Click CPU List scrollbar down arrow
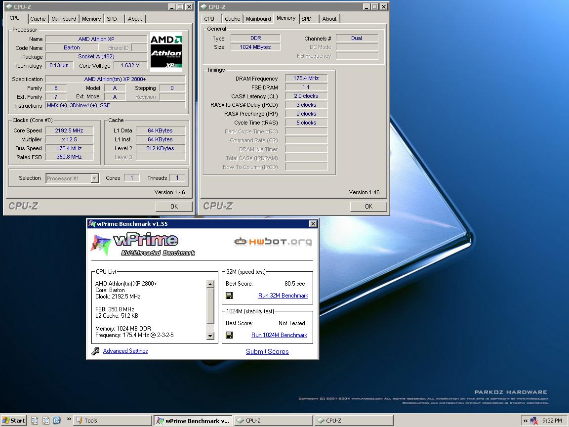The width and height of the screenshot is (569, 427). click(x=210, y=336)
